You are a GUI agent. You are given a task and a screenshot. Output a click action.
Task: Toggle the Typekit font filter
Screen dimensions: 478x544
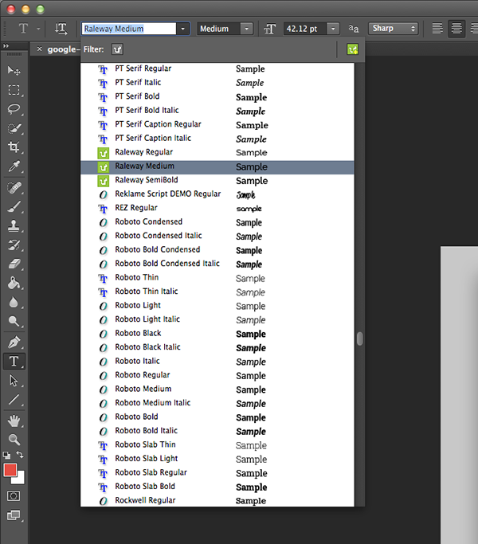pyautogui.click(x=117, y=49)
